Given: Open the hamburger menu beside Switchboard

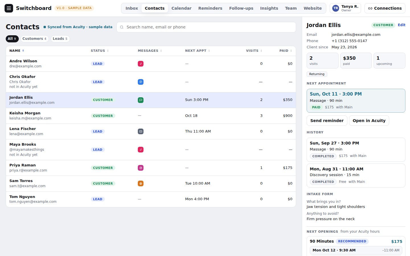Looking at the screenshot, I should [9, 8].
